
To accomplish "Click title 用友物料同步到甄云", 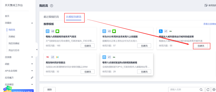I will pyautogui.click(x=55, y=62).
